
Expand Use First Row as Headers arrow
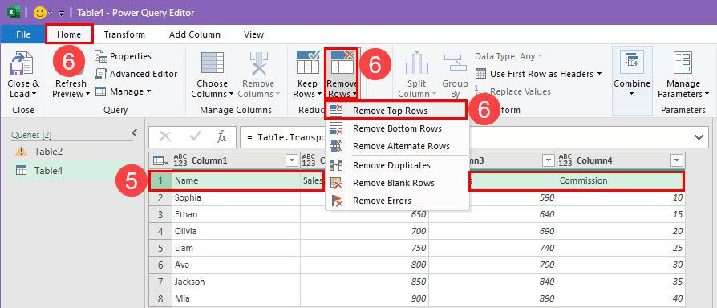pos(599,74)
